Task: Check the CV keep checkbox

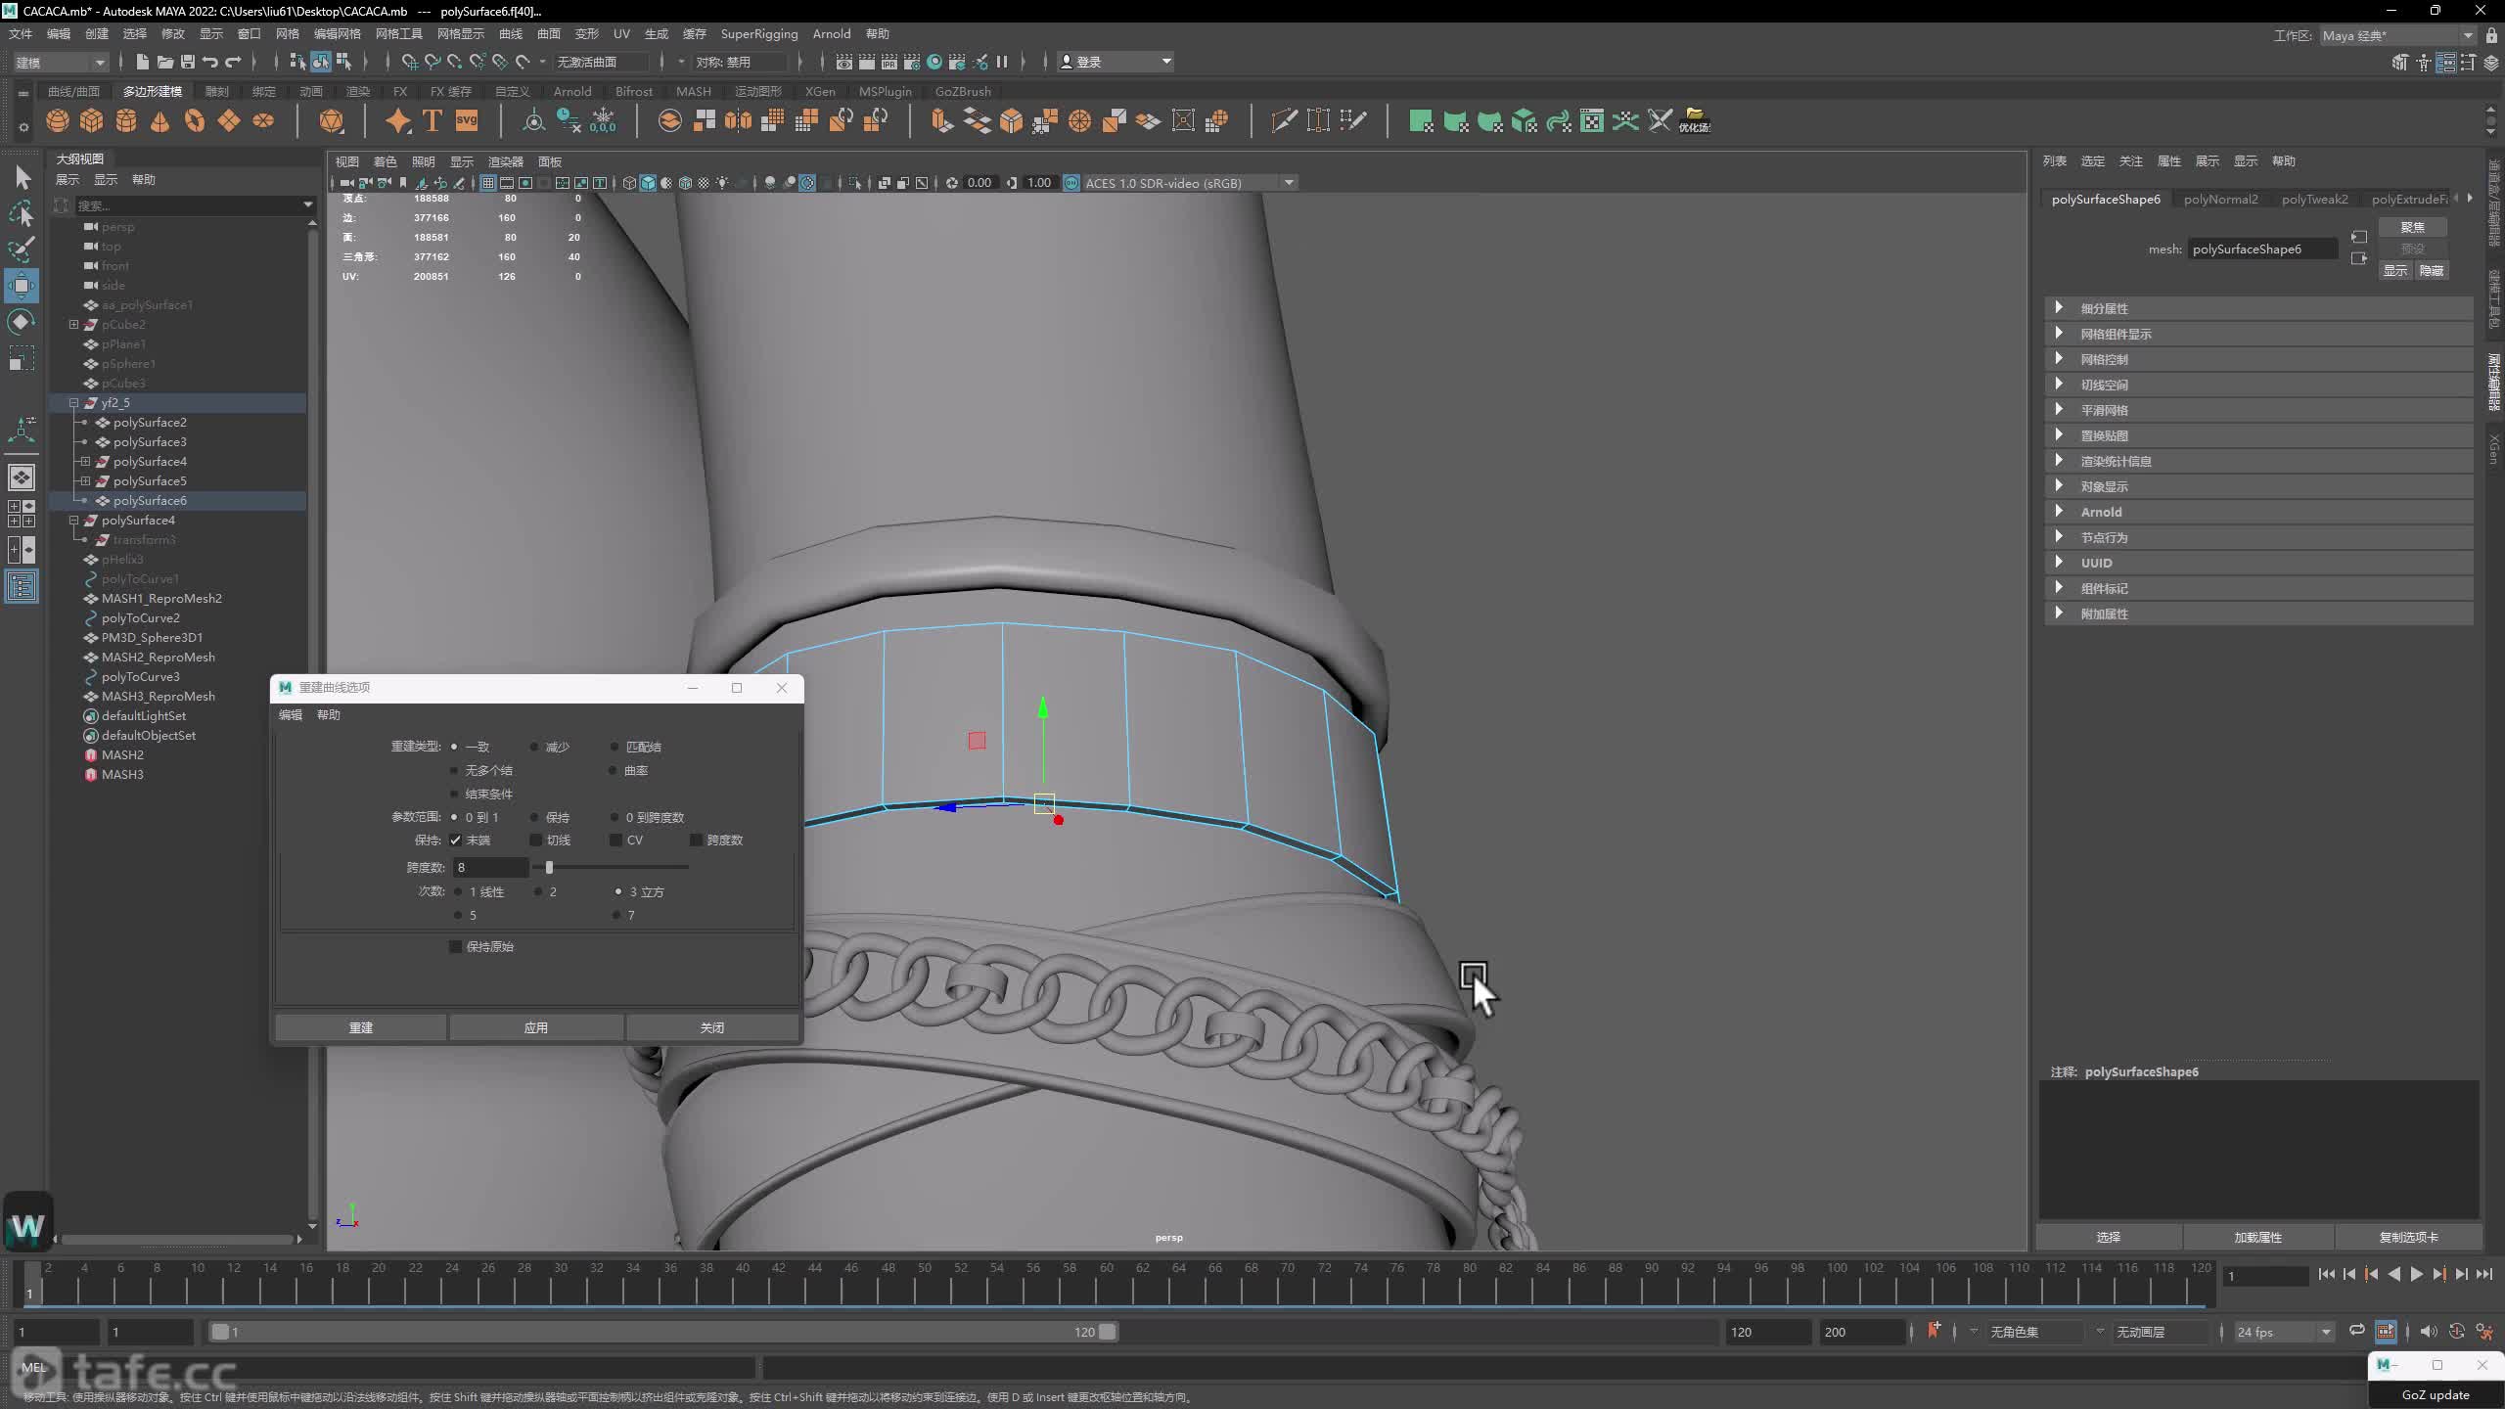Action: [615, 840]
